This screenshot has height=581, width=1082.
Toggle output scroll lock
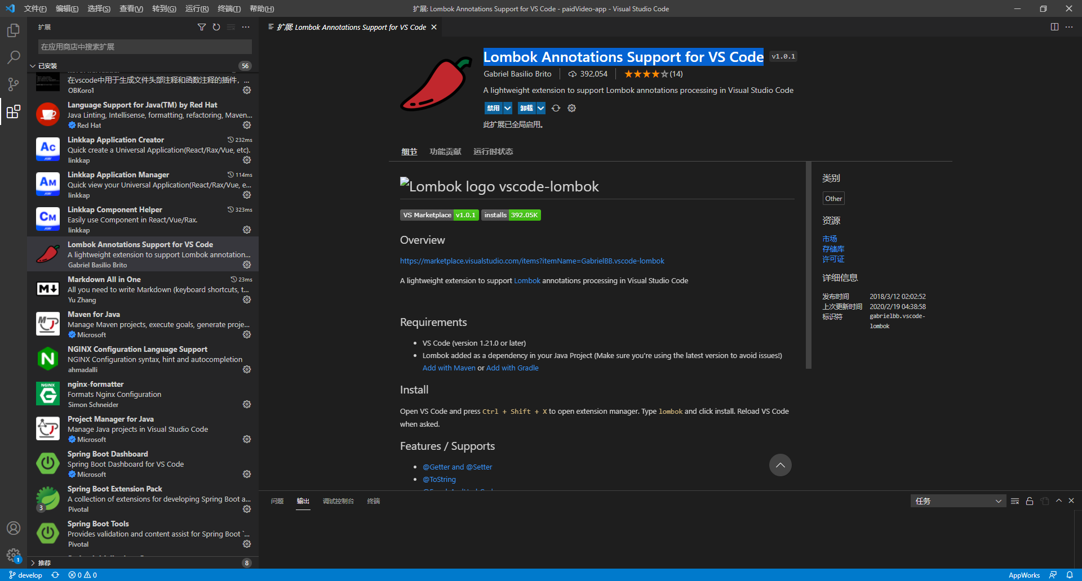point(1030,501)
